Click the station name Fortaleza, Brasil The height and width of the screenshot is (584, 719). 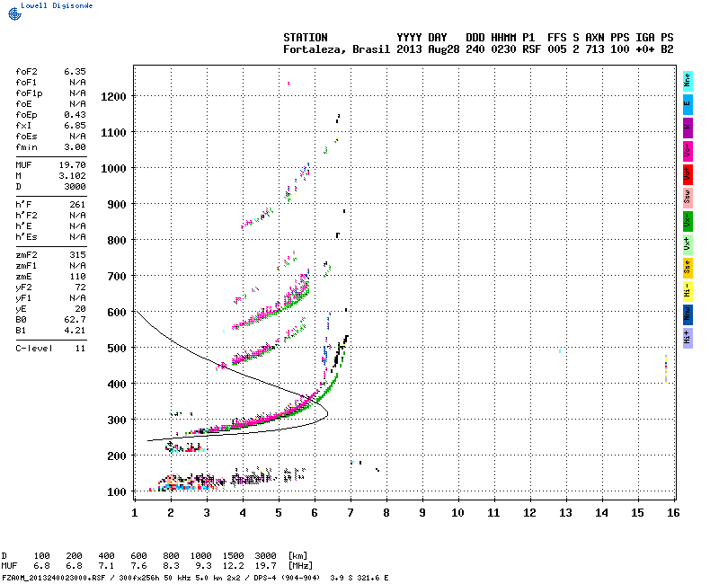click(336, 49)
